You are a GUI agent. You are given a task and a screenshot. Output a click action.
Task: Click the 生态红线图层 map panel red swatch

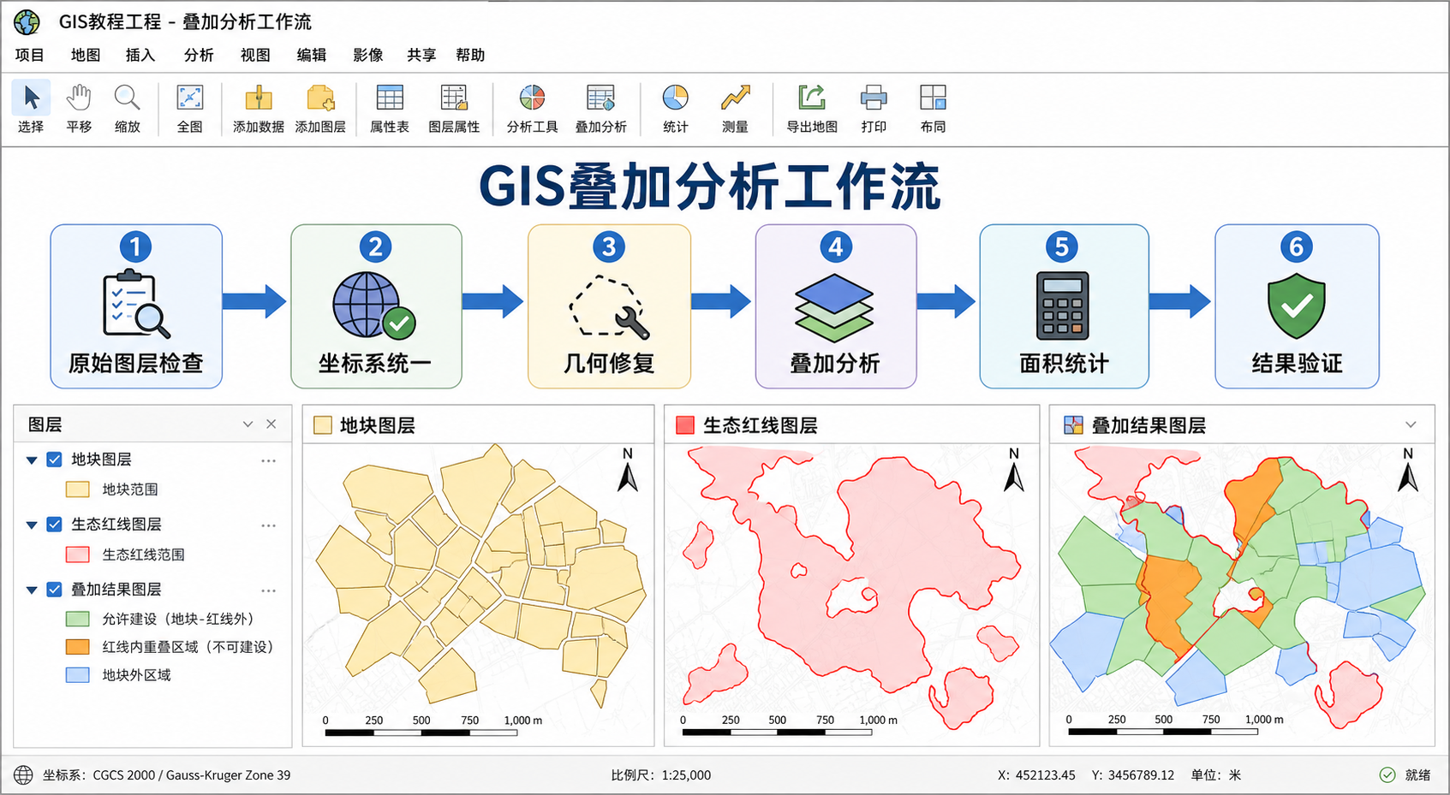tap(685, 425)
